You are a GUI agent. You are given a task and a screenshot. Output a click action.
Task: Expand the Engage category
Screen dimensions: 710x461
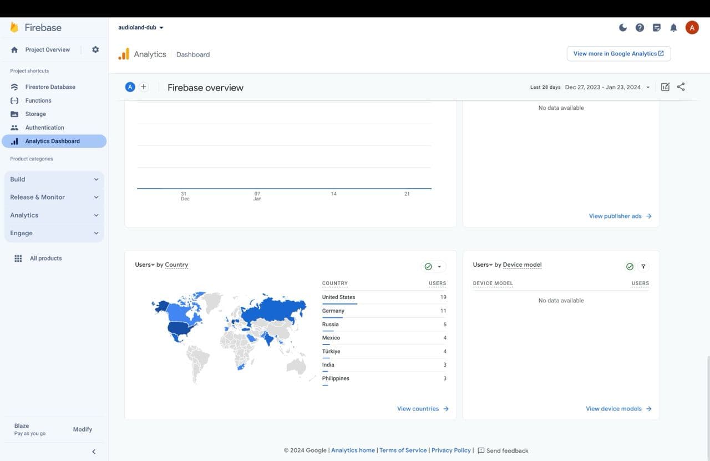point(54,233)
